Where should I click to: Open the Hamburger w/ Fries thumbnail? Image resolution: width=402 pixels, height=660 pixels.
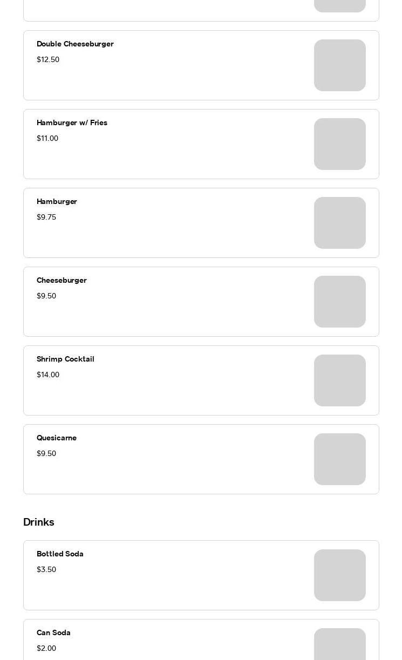[339, 144]
